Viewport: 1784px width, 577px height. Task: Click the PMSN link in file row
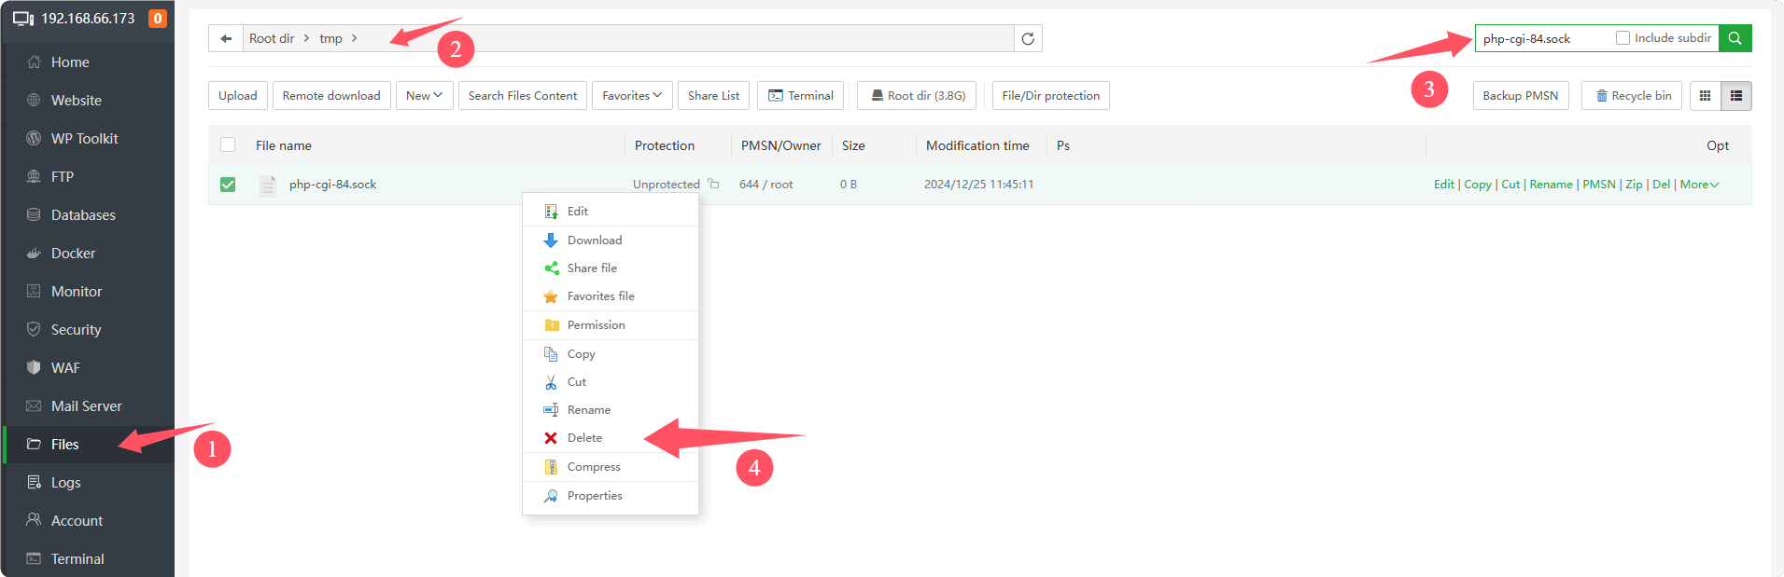(x=1599, y=185)
